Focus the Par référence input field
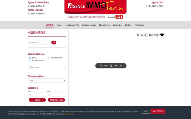191x119 pixels. [39, 43]
